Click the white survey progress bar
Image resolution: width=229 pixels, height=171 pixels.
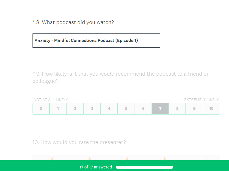144,167
